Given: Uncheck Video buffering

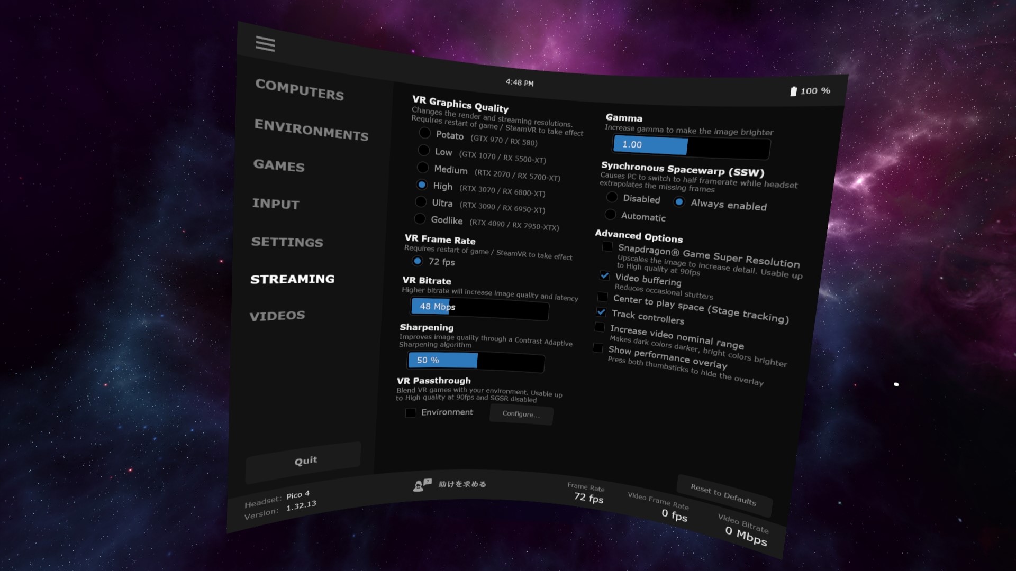Looking at the screenshot, I should [604, 275].
